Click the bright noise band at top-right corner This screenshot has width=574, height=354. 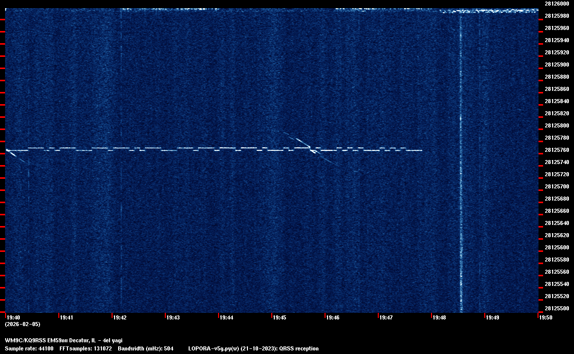coord(489,11)
